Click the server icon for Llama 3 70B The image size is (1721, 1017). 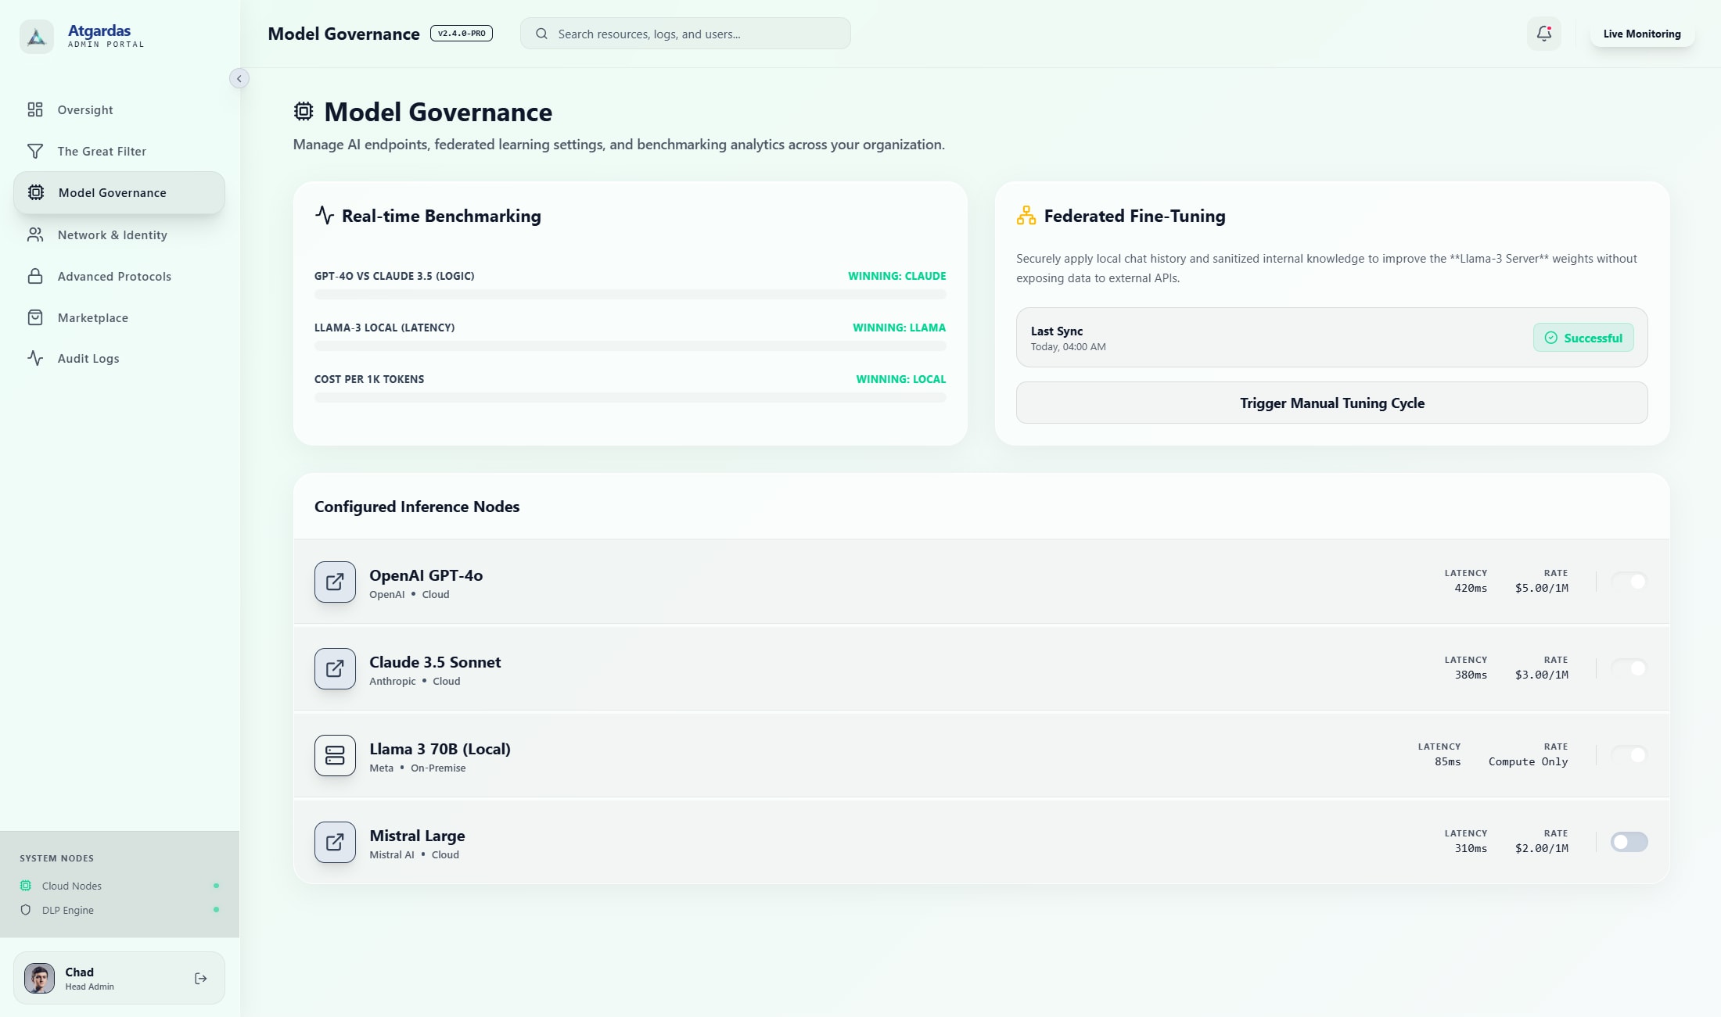(x=334, y=755)
